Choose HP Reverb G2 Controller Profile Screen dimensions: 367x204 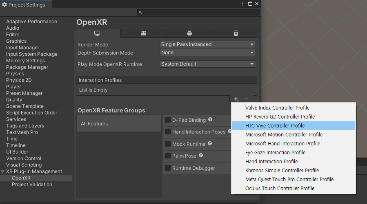tap(293, 117)
